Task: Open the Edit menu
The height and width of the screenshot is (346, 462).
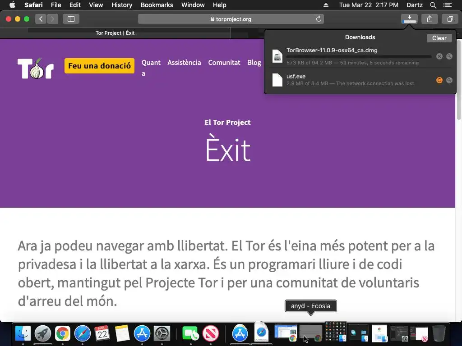Action: tap(75, 5)
